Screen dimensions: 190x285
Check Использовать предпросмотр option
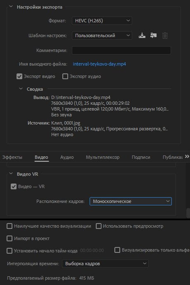click(x=98, y=226)
